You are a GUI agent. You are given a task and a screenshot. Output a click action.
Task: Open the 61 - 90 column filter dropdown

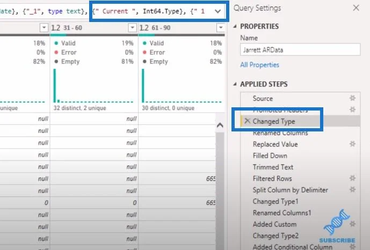(x=221, y=28)
